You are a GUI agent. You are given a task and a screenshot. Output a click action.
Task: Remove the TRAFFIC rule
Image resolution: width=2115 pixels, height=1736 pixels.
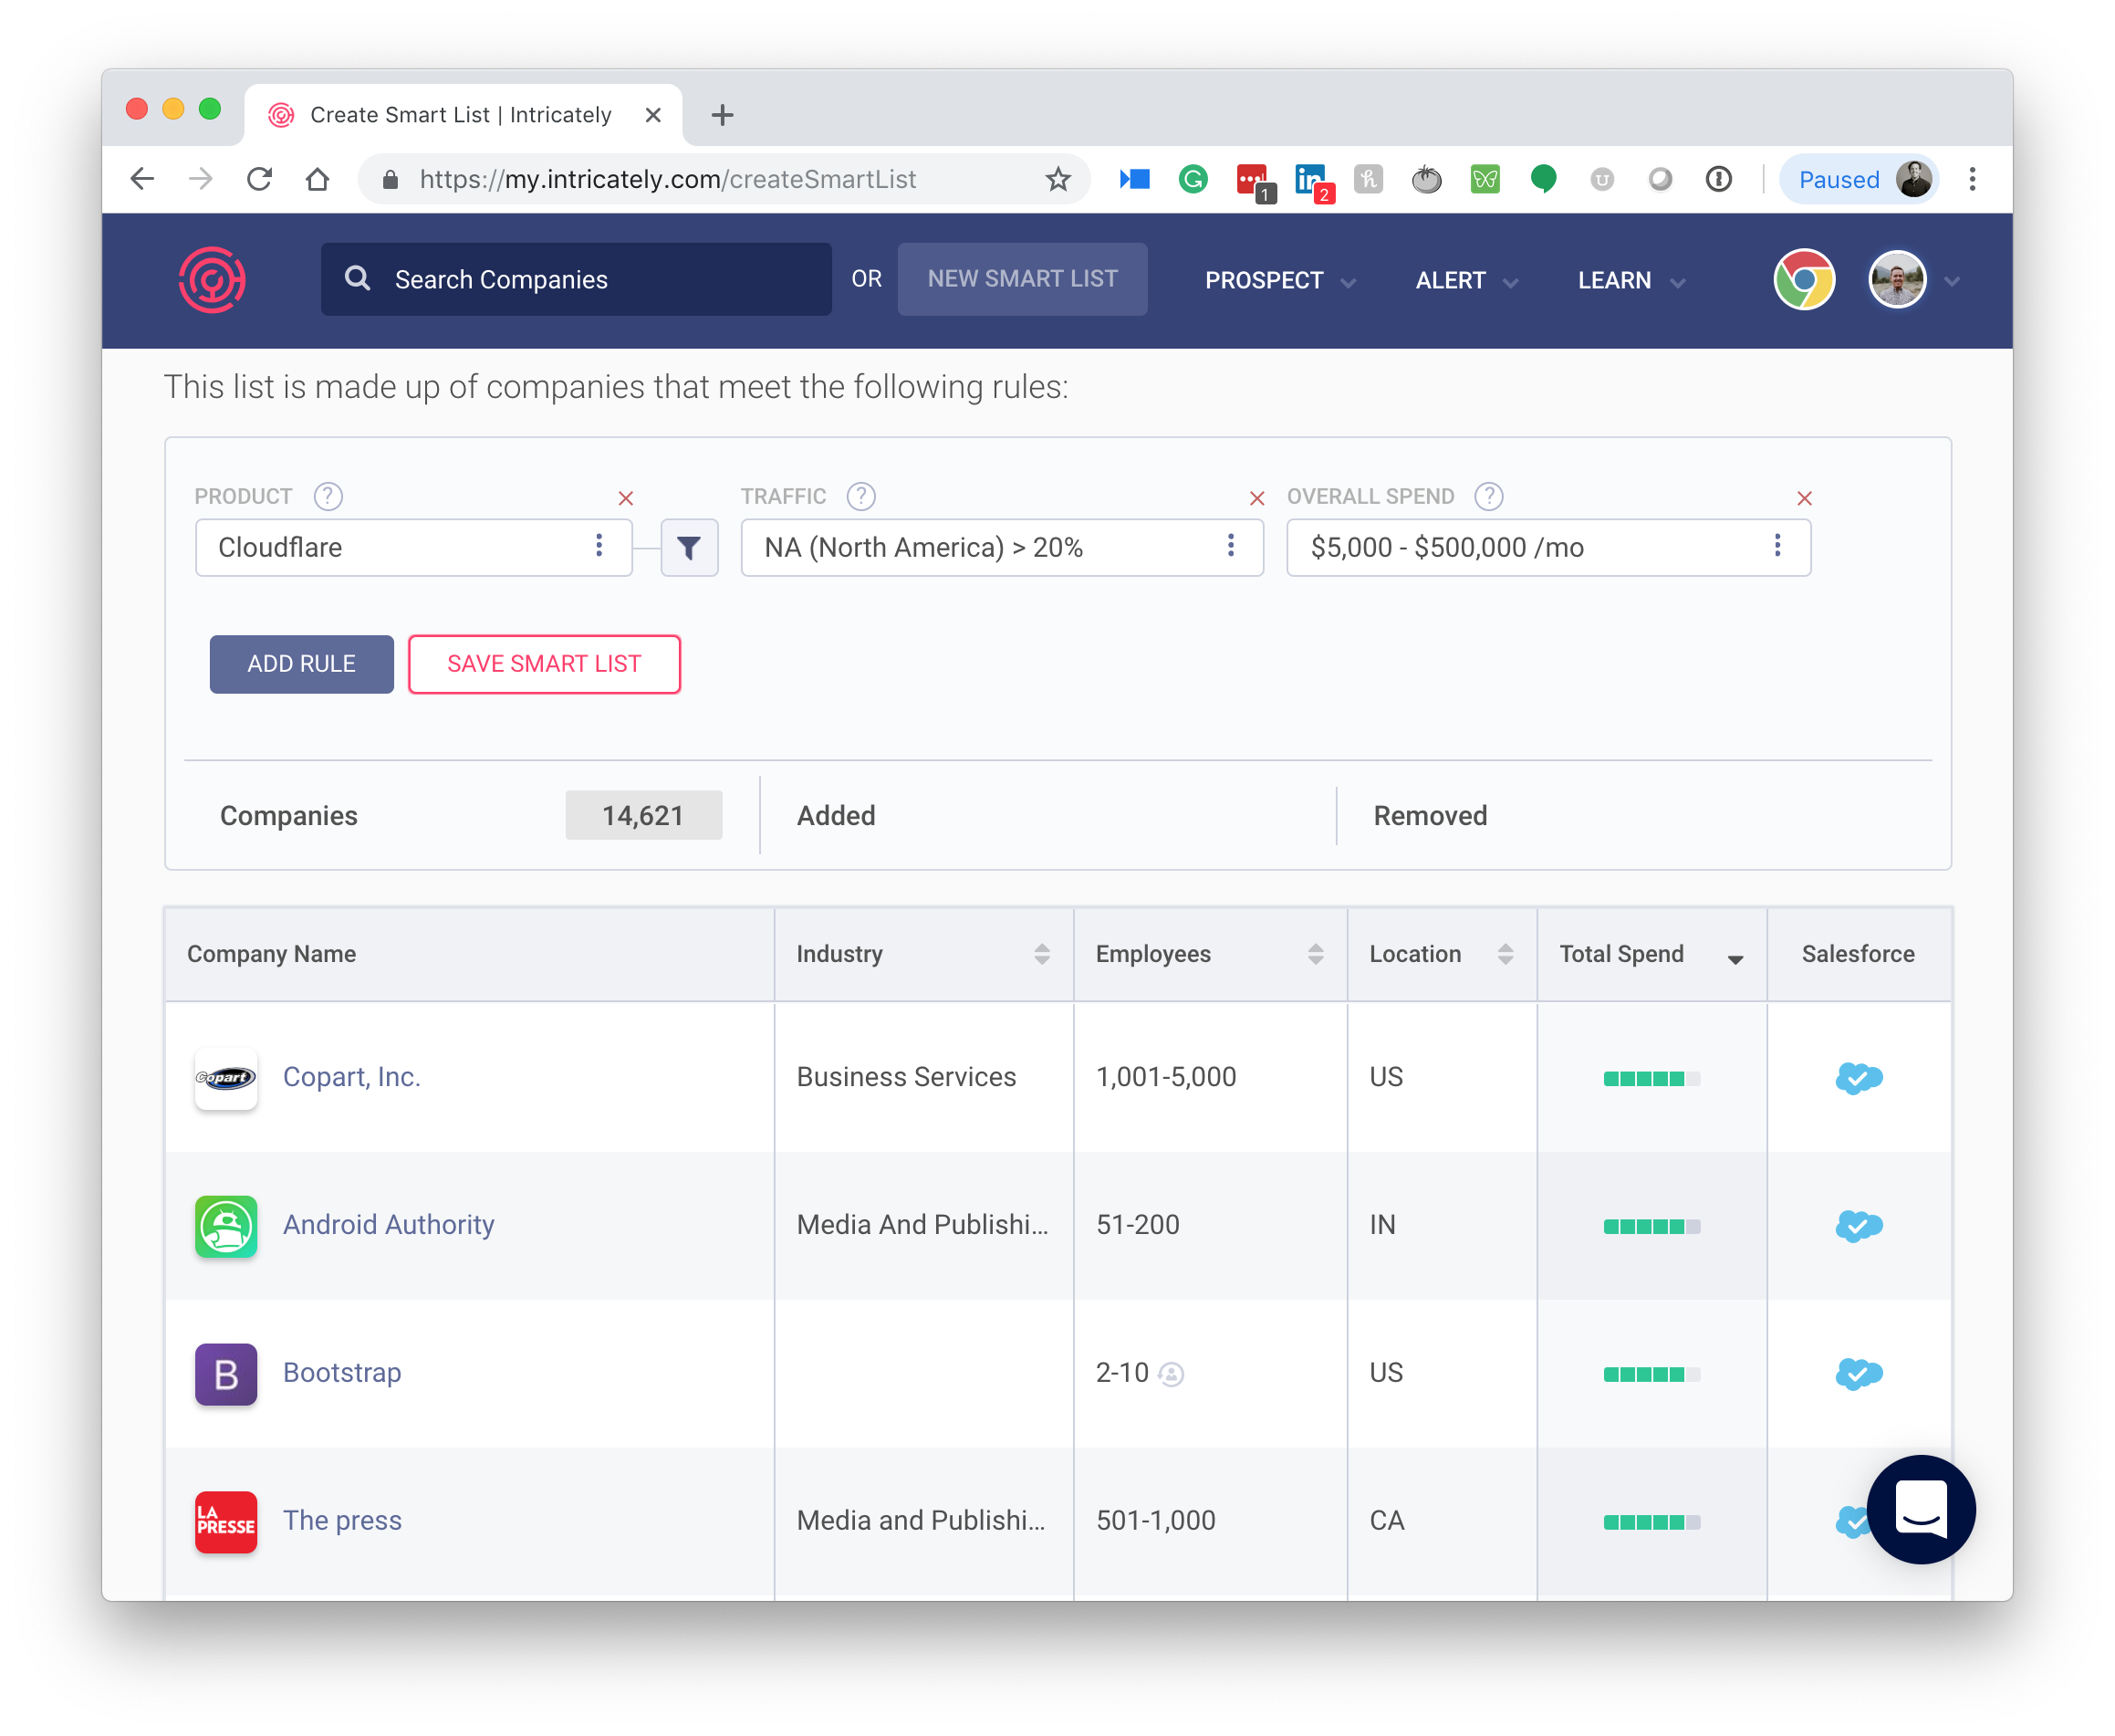(1256, 498)
